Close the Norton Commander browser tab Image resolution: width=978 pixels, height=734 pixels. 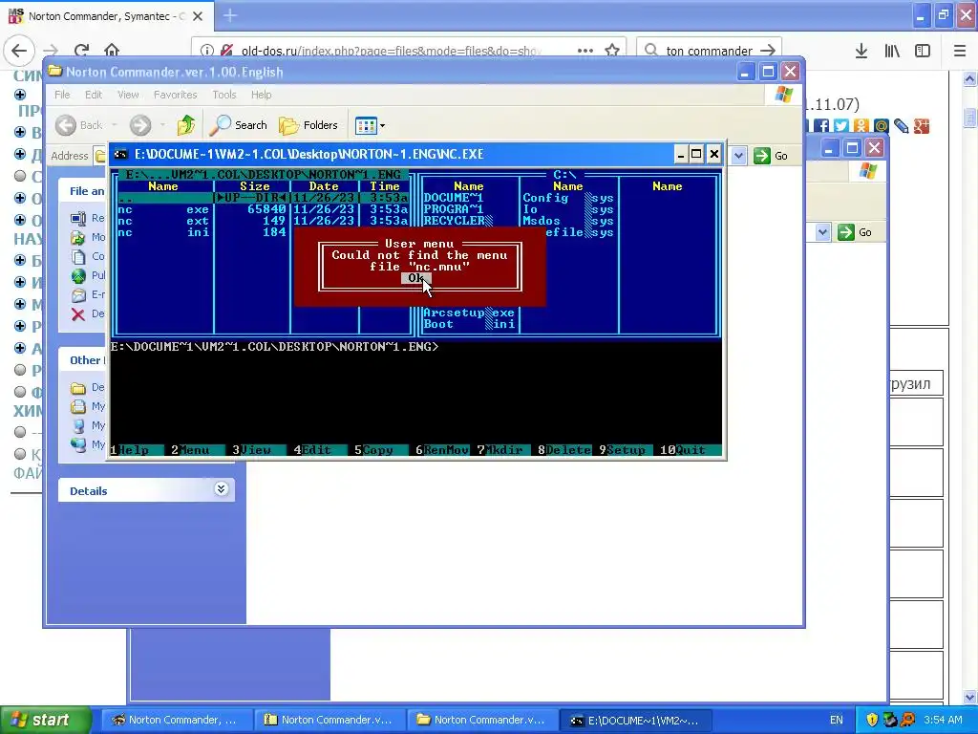click(198, 16)
